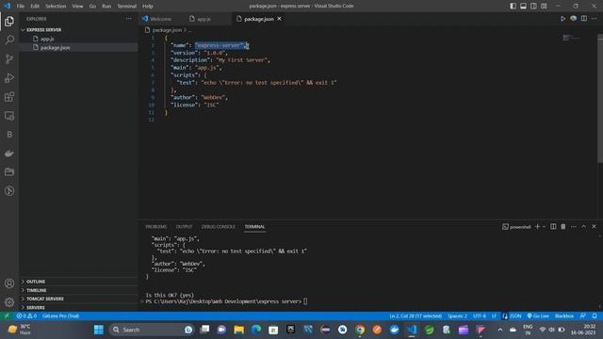Switch to the Welcome tab
Screen dimensions: 603x339
pyautogui.click(x=161, y=19)
